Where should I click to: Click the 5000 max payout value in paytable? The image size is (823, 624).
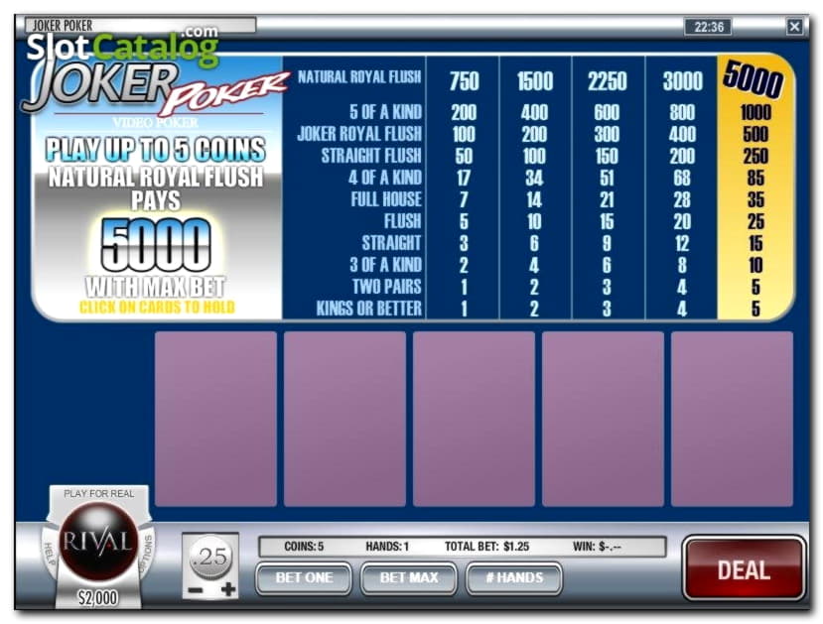754,79
